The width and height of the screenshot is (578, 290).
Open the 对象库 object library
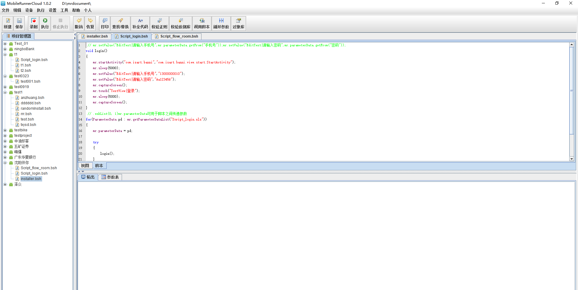(x=238, y=23)
